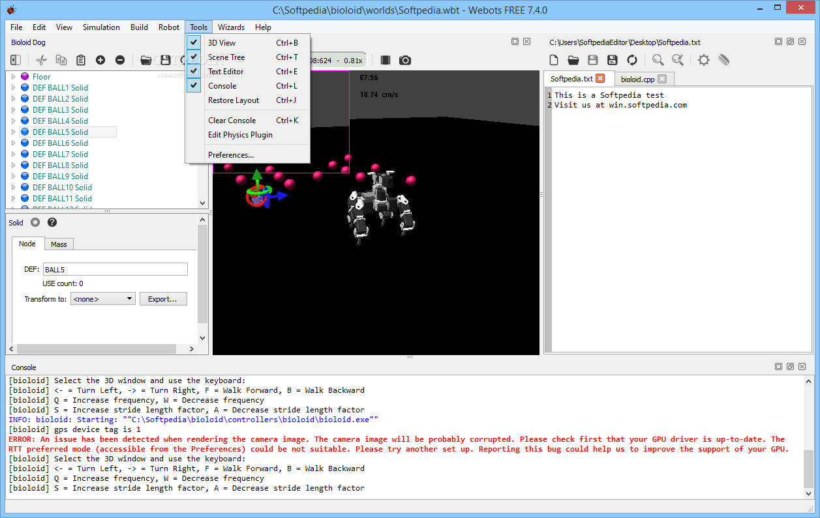
Task: Select DEF BALL10 Solid tree row
Action: click(62, 187)
